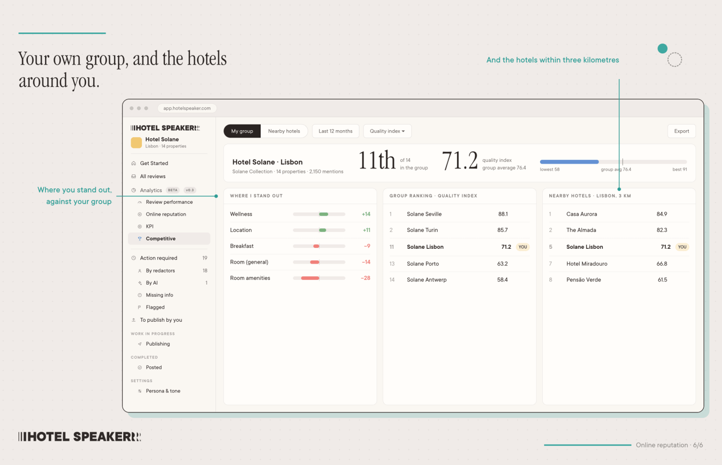
Task: Click the Location row in Where I stand out
Action: click(300, 230)
